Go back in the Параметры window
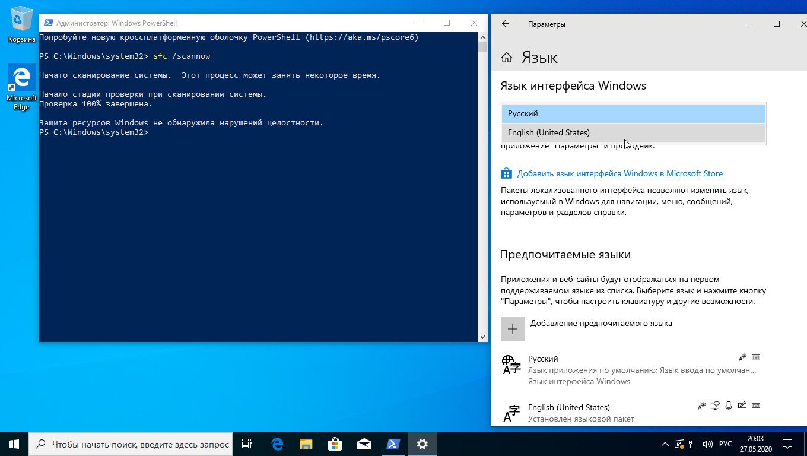The width and height of the screenshot is (807, 456). pos(506,24)
